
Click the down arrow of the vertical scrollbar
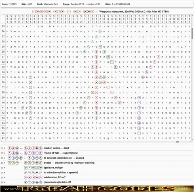[192, 140]
